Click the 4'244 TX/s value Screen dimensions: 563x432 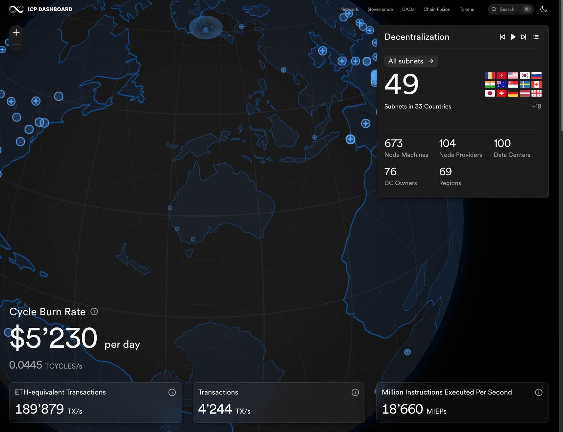click(224, 409)
